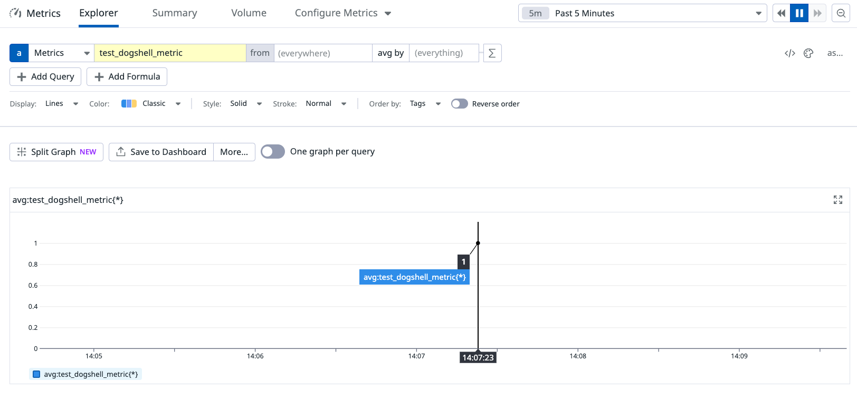
Task: Click the rewind time range icon
Action: point(782,13)
